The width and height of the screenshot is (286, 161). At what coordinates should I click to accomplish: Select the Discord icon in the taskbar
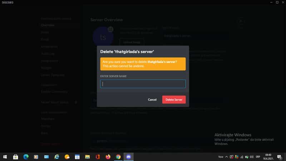coord(128,157)
